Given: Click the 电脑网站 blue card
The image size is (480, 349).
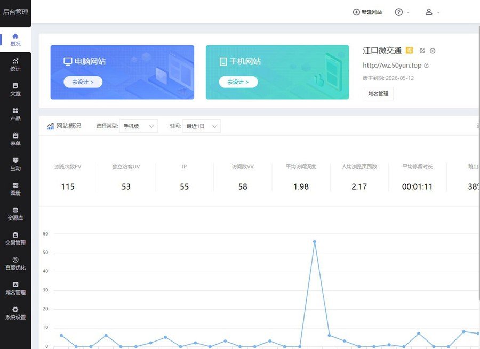Looking at the screenshot, I should coord(122,72).
